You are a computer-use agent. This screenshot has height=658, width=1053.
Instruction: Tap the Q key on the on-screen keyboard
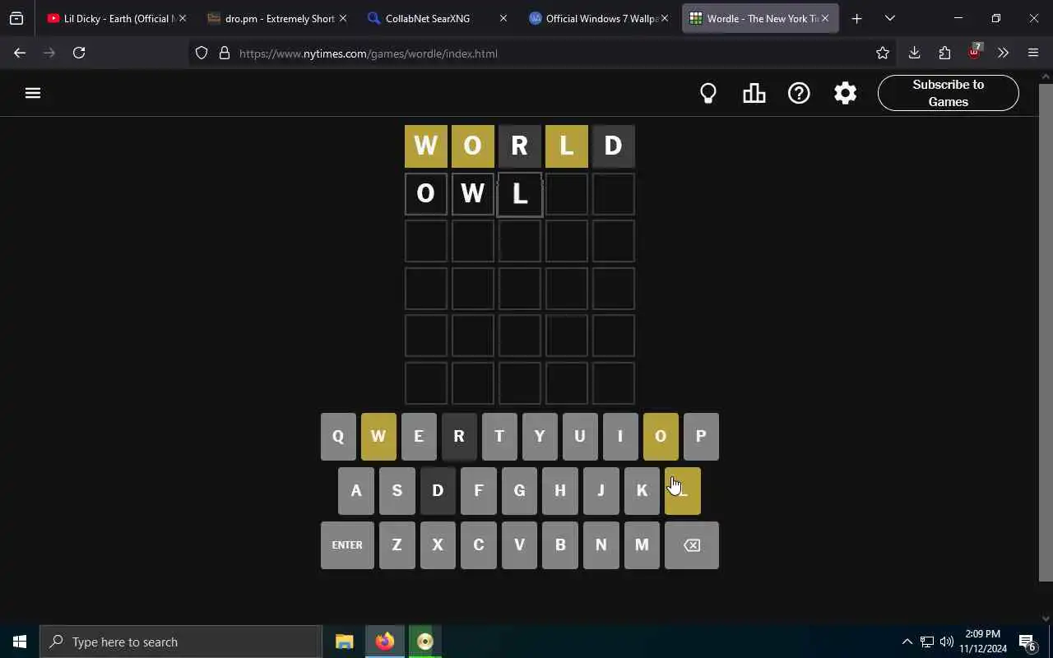[338, 437]
